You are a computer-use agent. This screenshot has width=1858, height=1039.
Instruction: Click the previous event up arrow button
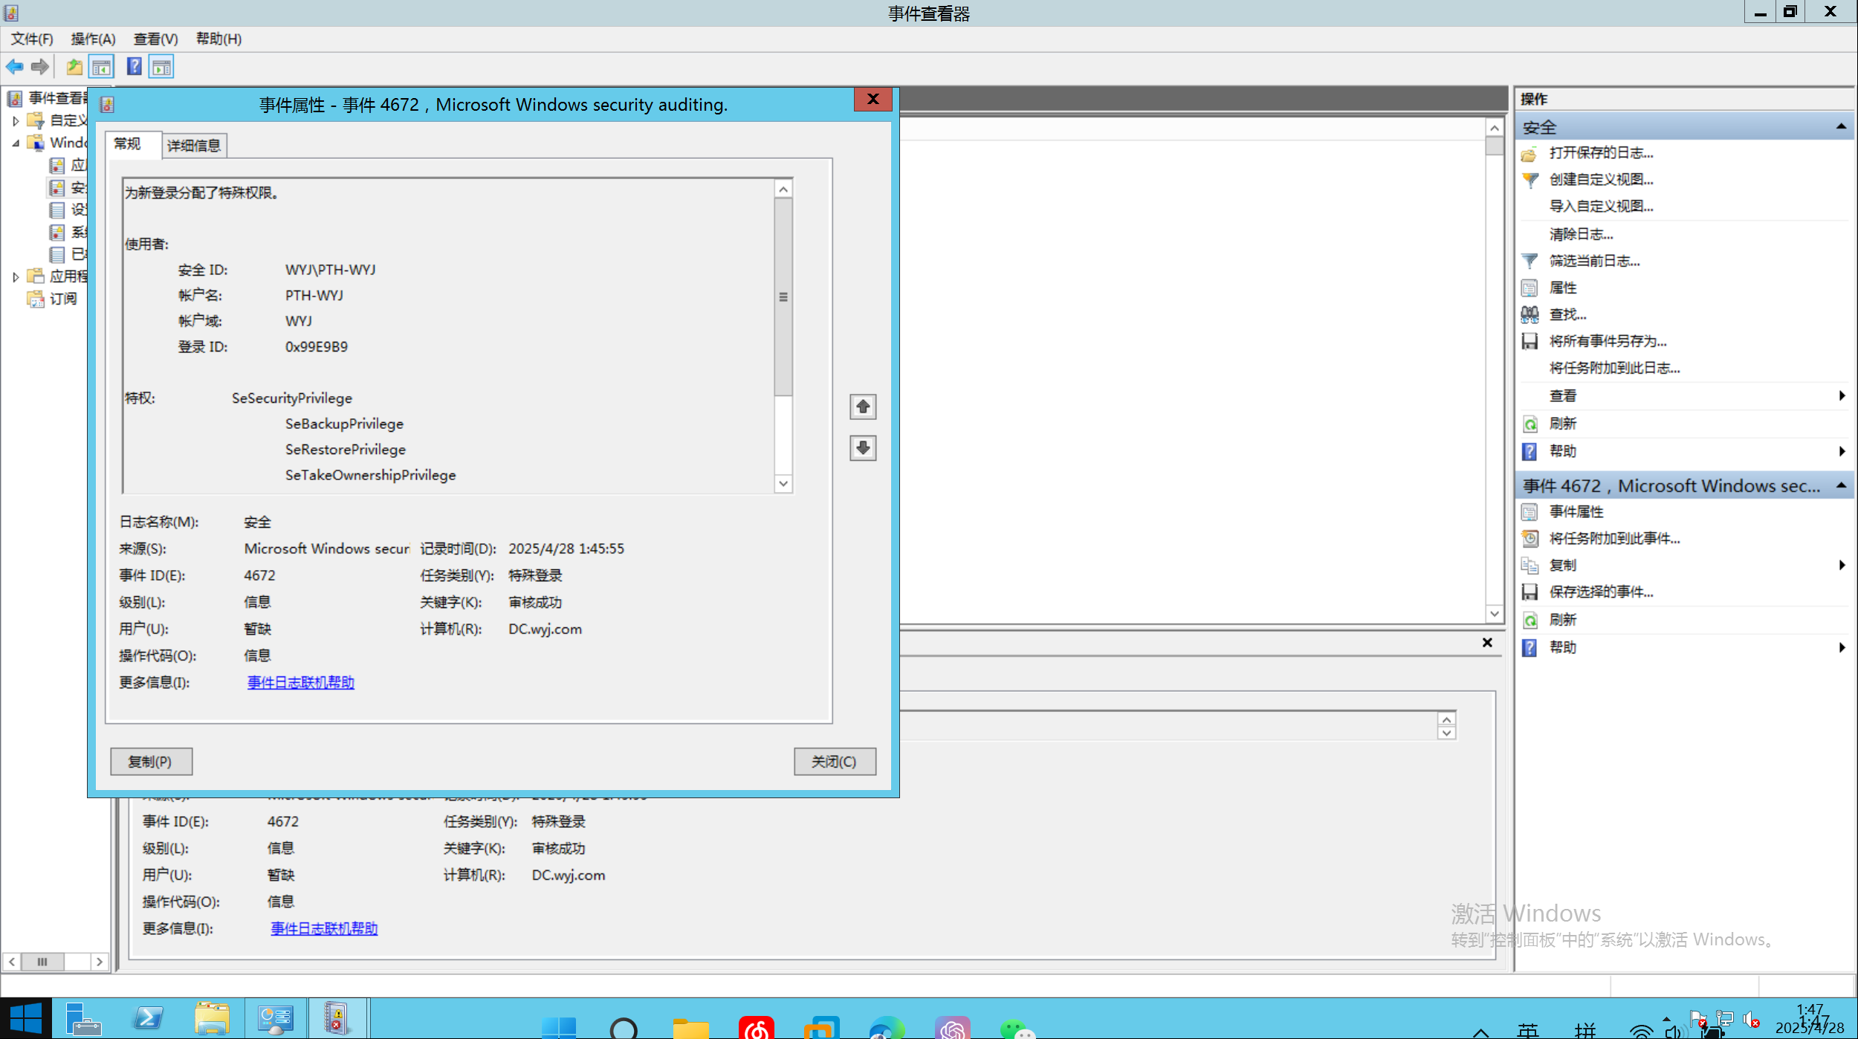click(x=862, y=407)
